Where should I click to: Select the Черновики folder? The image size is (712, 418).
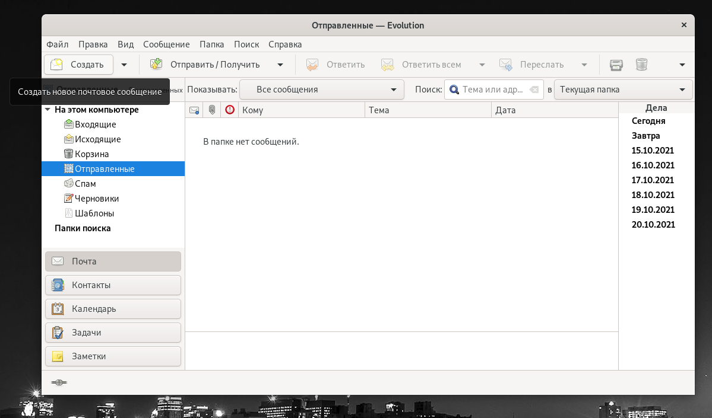coord(113,199)
